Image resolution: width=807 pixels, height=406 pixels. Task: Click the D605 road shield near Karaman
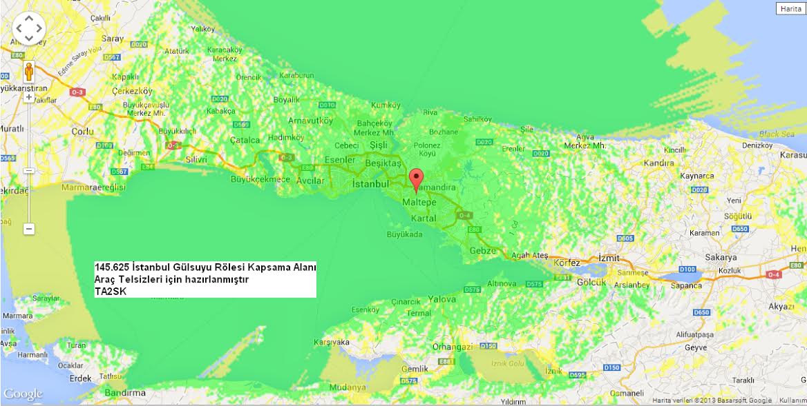coord(625,238)
